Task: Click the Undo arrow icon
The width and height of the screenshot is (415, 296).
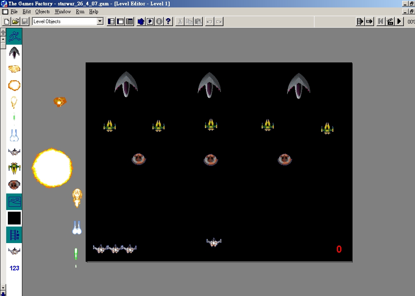Action: click(209, 21)
